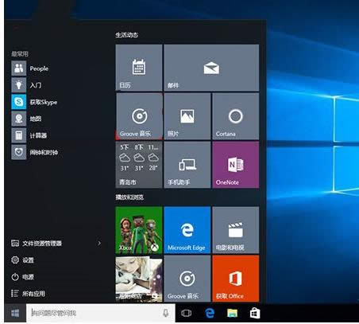Open the 照片 photos tile
The width and height of the screenshot is (359, 324).
(x=187, y=116)
